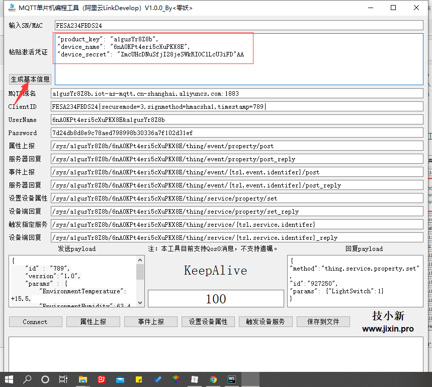Image resolution: width=432 pixels, height=387 pixels.
Task: Click the "device_secret" line in credentials
Action: click(x=151, y=54)
